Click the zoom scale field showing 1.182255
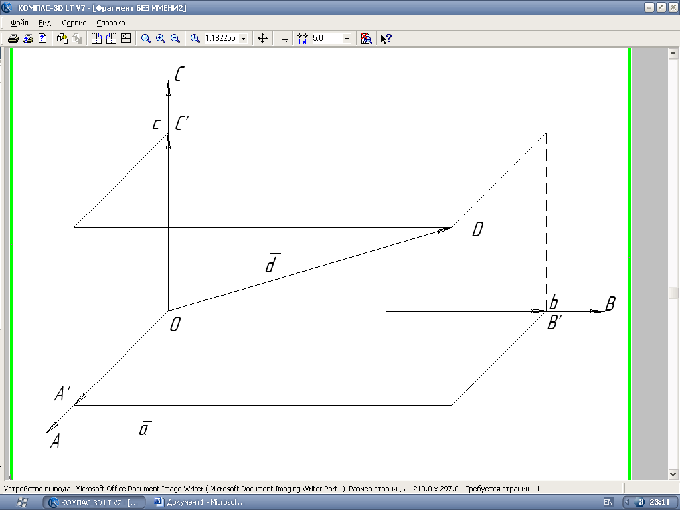 [x=221, y=38]
